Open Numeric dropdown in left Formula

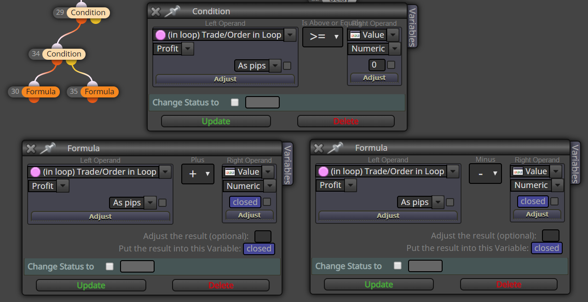(x=270, y=186)
